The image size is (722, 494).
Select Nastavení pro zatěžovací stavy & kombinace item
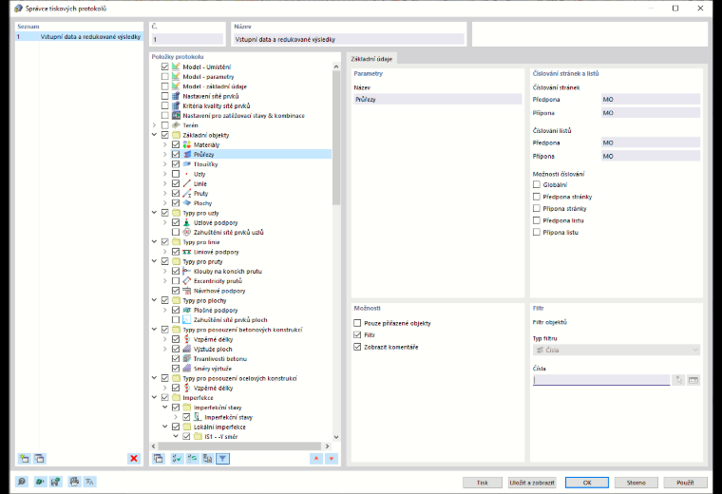click(x=243, y=116)
